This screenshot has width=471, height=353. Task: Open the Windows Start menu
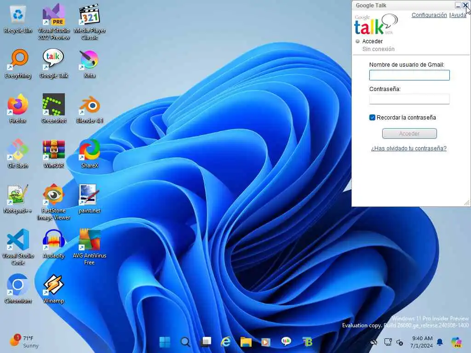[165, 342]
